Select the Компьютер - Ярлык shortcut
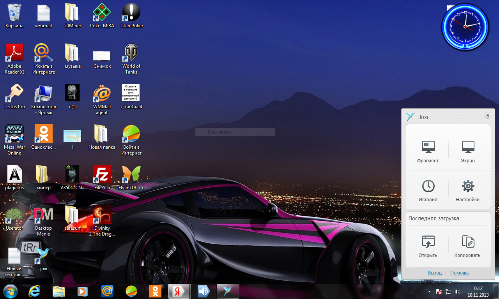This screenshot has height=299, width=499. pyautogui.click(x=44, y=100)
